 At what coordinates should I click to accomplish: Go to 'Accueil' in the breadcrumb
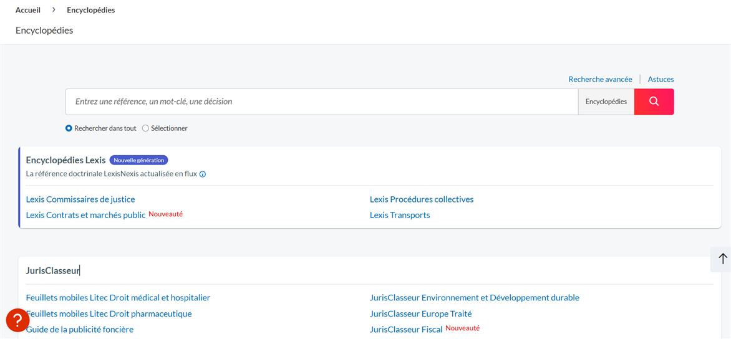coord(28,10)
